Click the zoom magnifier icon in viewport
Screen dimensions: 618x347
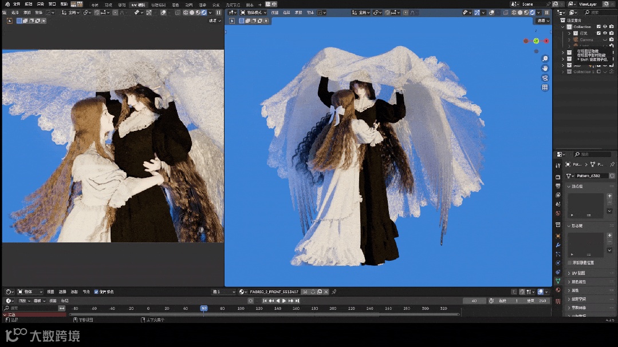click(x=545, y=59)
